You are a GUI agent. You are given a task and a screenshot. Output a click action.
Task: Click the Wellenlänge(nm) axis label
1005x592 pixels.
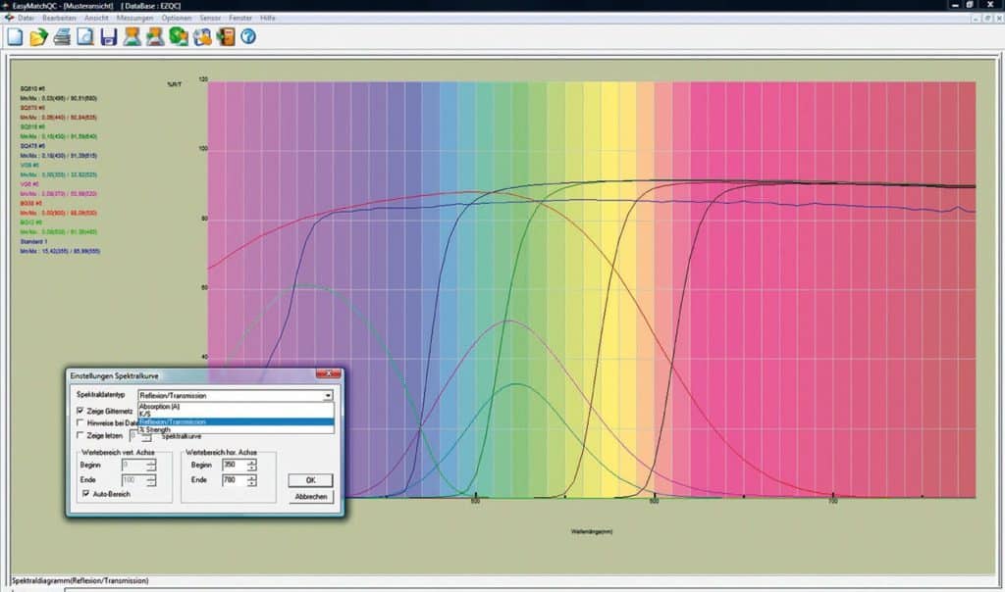(592, 532)
